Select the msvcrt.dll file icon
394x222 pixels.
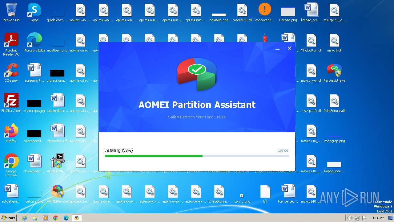334,43
